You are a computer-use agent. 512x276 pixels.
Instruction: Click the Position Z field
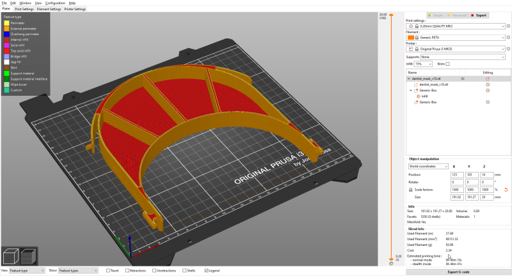(x=486, y=174)
